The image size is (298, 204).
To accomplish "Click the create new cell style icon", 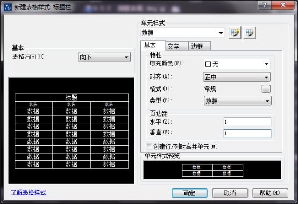I will (235, 33).
